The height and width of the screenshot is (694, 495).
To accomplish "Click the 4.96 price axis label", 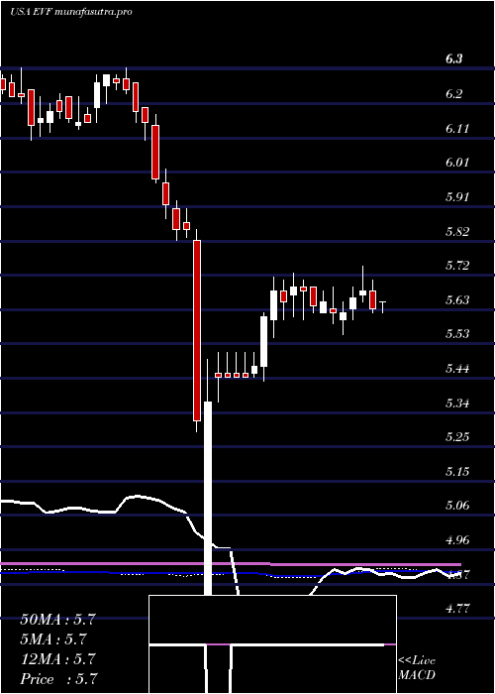I will (x=457, y=540).
